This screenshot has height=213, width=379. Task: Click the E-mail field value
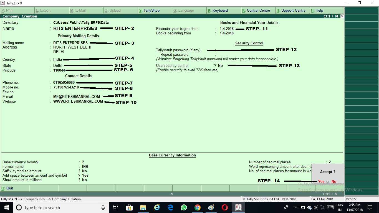tap(77, 97)
